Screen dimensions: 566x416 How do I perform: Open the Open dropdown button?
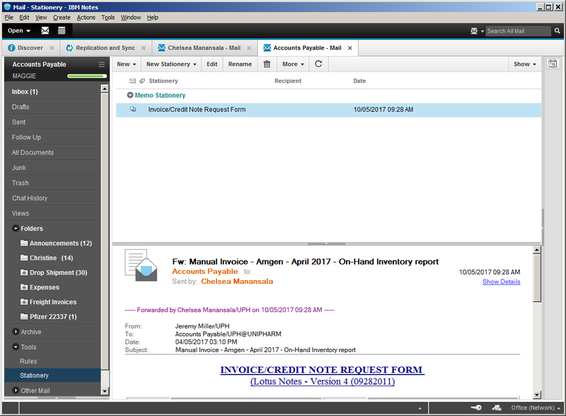coord(19,30)
